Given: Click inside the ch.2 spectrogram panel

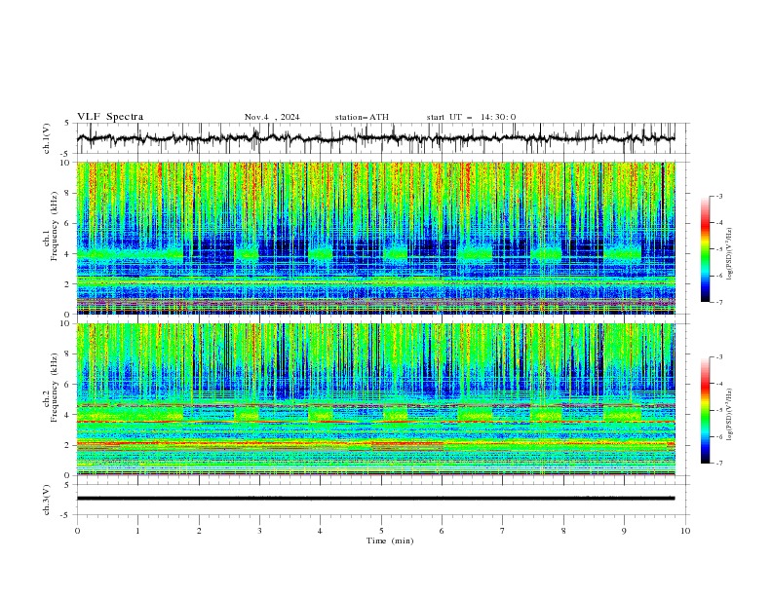Looking at the screenshot, I should (x=375, y=399).
